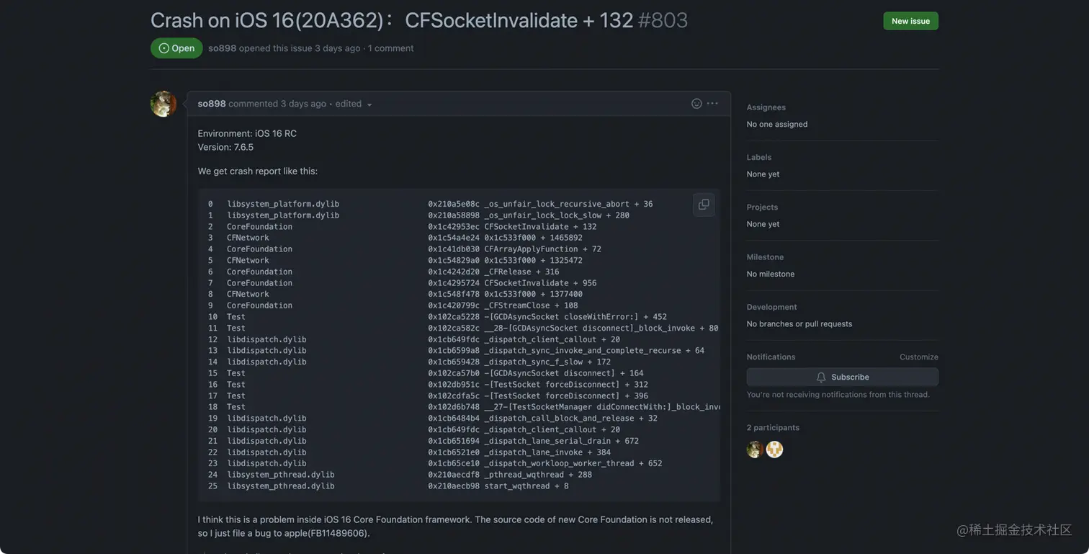Click '_dispatch_workloop_worker_thread + 652' frame

(573, 463)
